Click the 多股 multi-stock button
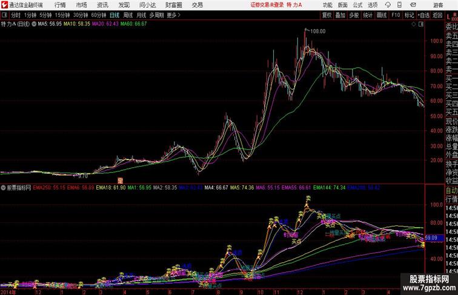Screen dimensions: 458x295 pyautogui.click(x=354, y=15)
